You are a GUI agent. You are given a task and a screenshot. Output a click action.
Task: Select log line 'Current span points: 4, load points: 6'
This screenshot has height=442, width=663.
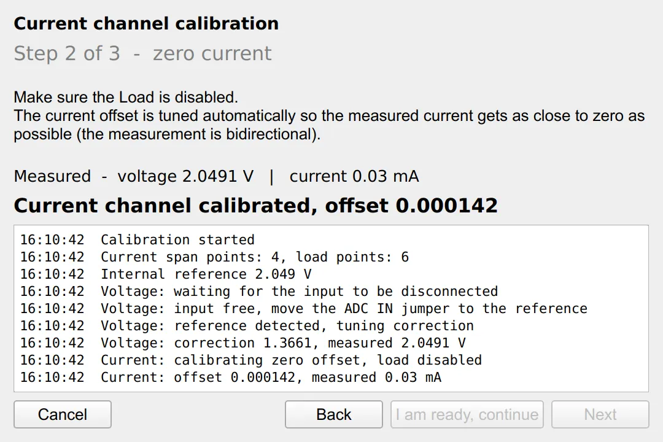pyautogui.click(x=214, y=257)
